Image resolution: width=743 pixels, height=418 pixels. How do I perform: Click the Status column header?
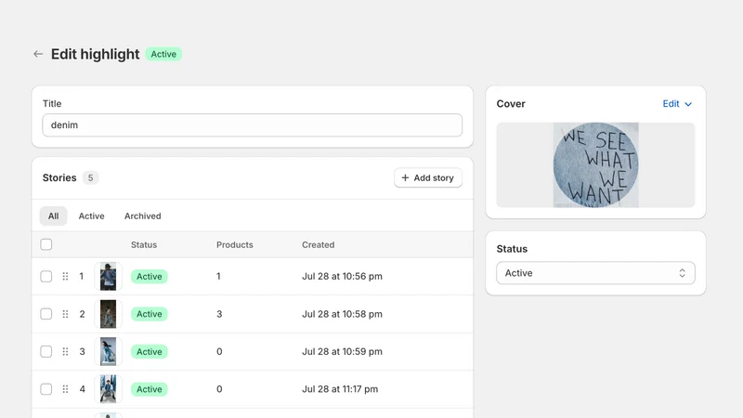(x=144, y=245)
